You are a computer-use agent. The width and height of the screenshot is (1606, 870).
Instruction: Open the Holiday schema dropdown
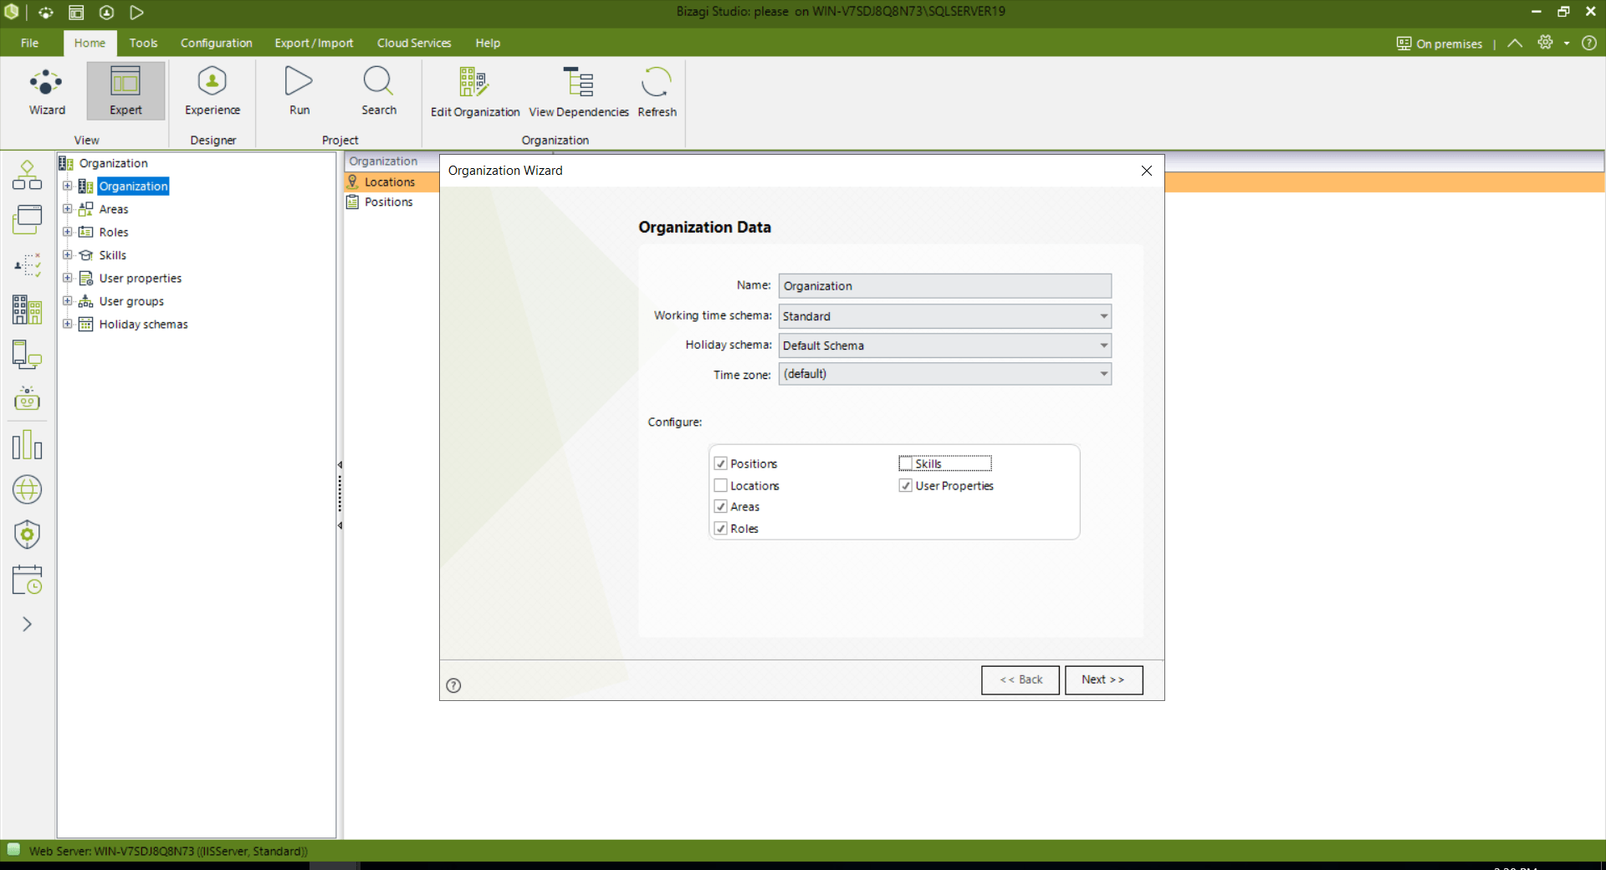click(944, 345)
